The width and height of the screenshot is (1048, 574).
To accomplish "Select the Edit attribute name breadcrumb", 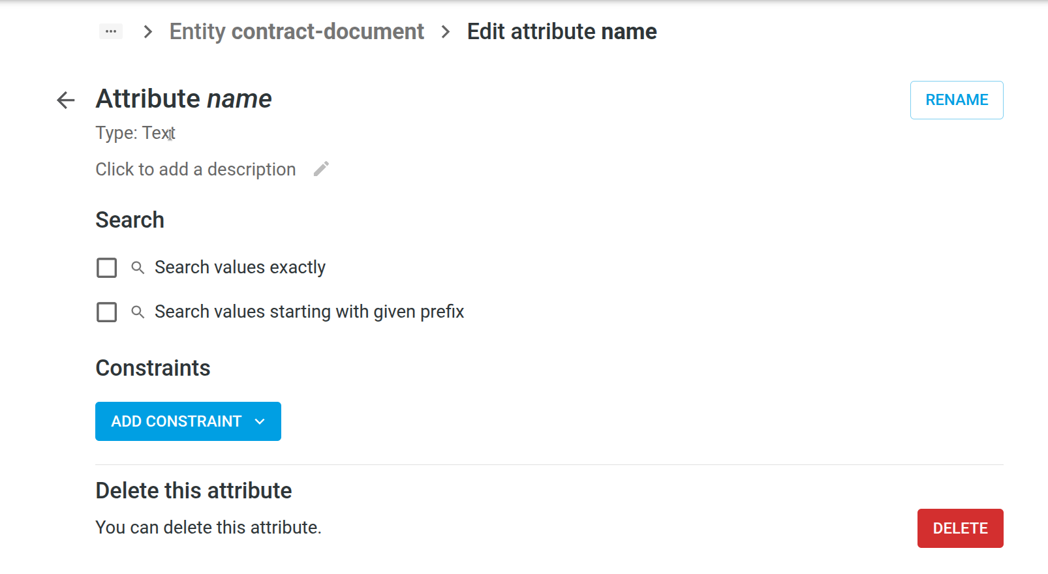I will pos(561,31).
